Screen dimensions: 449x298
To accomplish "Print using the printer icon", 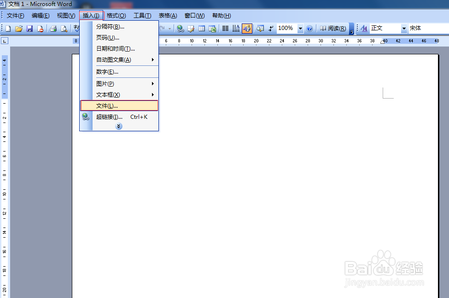I will coord(53,29).
